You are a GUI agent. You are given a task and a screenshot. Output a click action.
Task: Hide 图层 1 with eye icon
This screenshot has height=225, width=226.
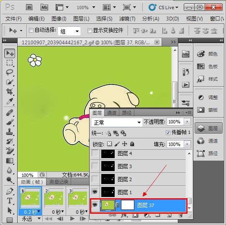[95, 192]
